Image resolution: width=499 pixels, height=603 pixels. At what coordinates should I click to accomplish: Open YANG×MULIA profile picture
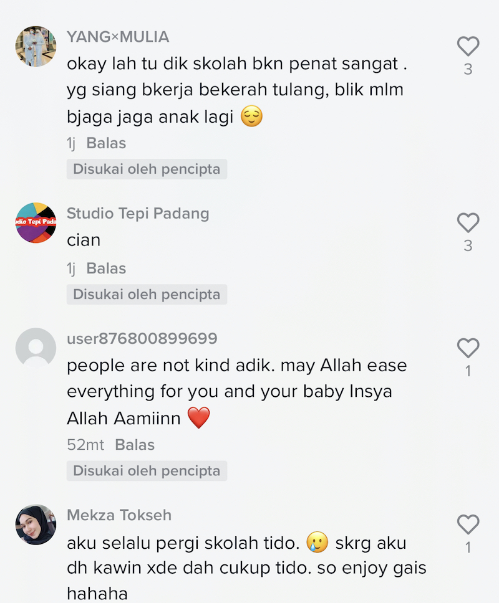36,47
